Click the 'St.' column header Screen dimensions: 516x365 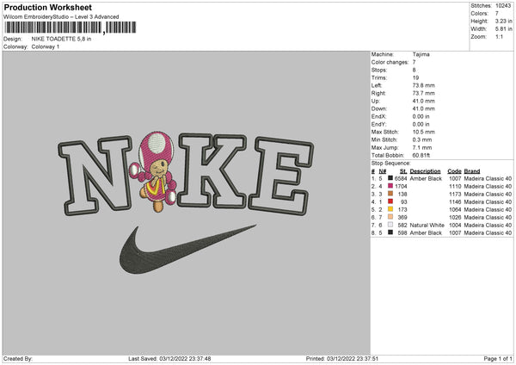403,171
